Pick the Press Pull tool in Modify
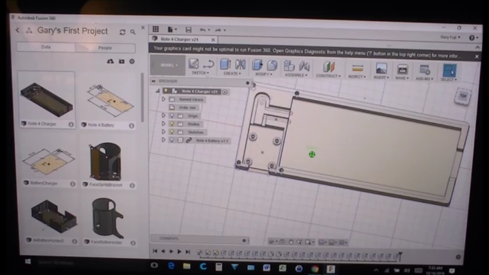 pyautogui.click(x=257, y=65)
